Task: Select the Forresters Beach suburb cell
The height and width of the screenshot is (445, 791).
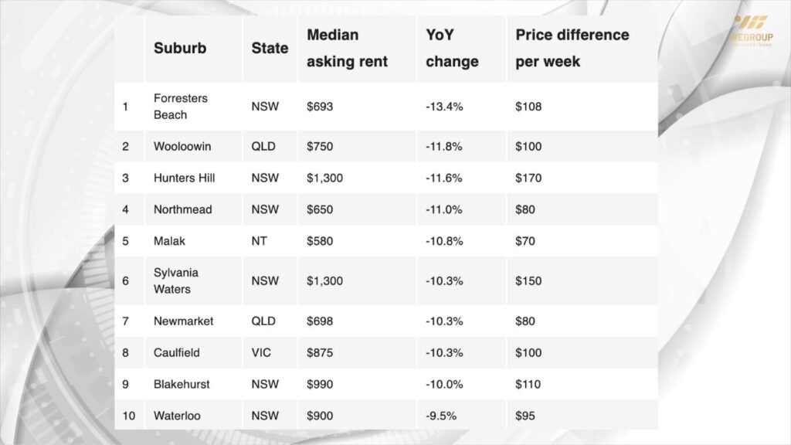Action: 180,107
